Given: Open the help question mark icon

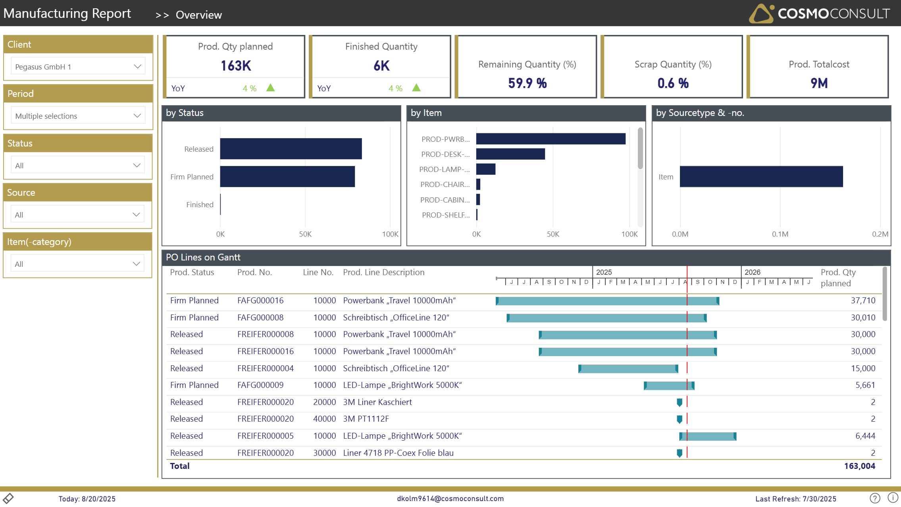Looking at the screenshot, I should 875,498.
